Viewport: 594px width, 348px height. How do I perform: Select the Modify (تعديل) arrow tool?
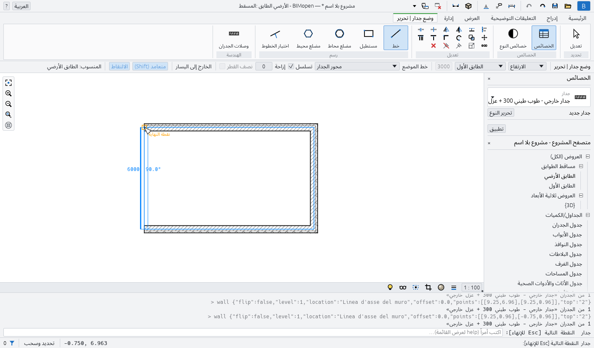576,38
